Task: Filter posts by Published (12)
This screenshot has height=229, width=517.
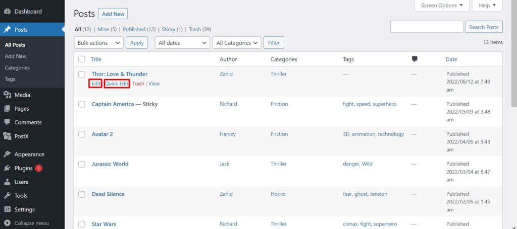Action: 139,30
